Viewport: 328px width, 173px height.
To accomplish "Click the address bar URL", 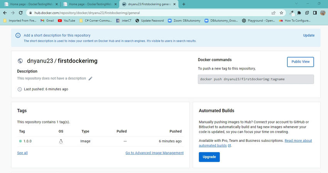I will click(x=87, y=13).
